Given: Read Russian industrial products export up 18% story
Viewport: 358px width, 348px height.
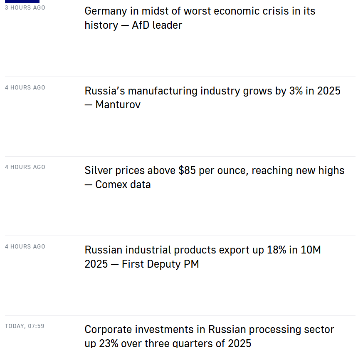Looking at the screenshot, I should tap(202, 250).
